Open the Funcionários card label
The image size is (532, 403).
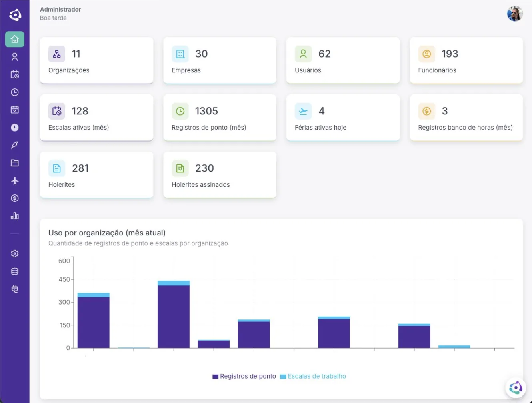tap(437, 70)
